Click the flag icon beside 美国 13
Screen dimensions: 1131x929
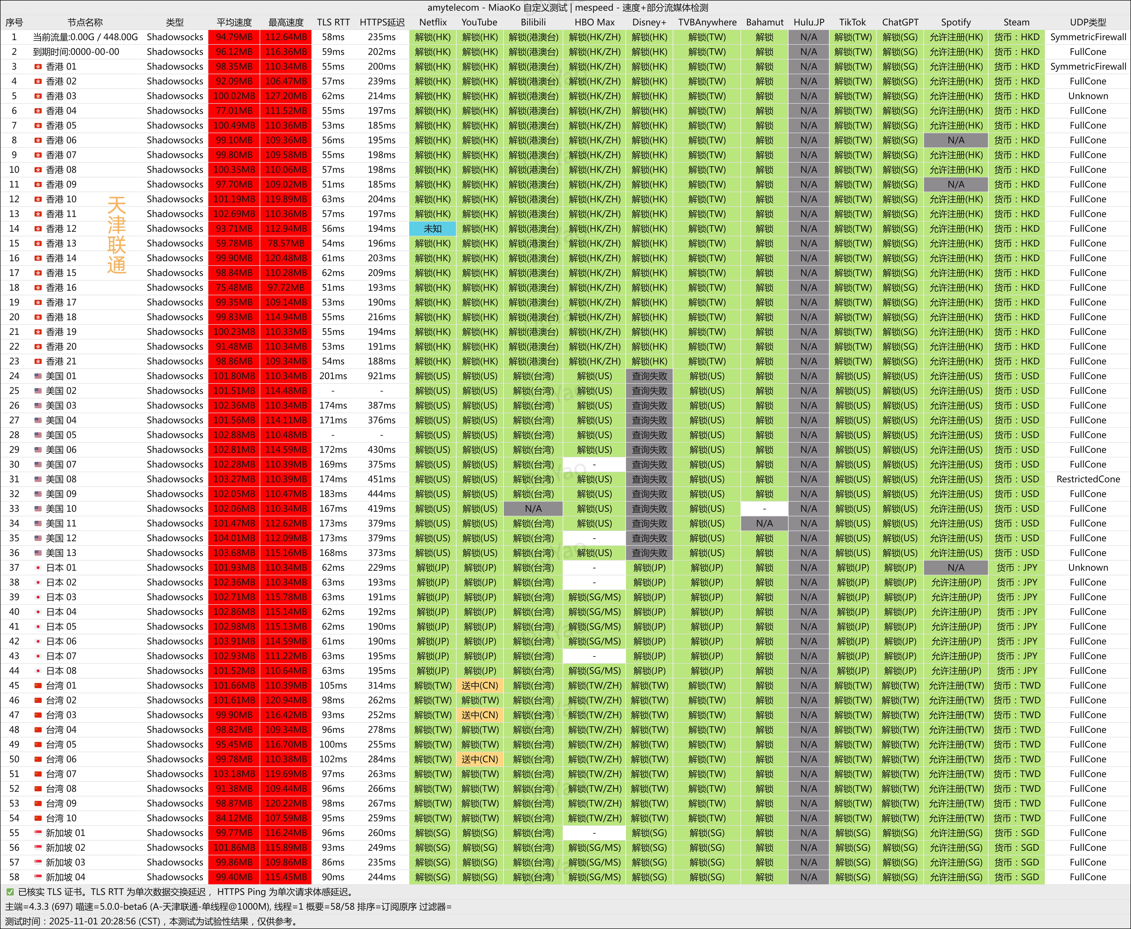click(x=38, y=553)
